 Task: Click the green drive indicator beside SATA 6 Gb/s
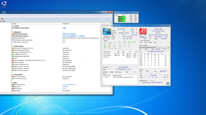104,76
